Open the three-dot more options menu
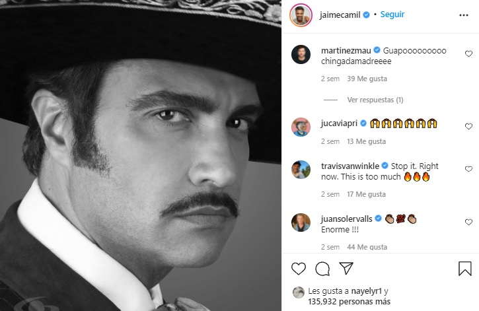 pyautogui.click(x=464, y=15)
